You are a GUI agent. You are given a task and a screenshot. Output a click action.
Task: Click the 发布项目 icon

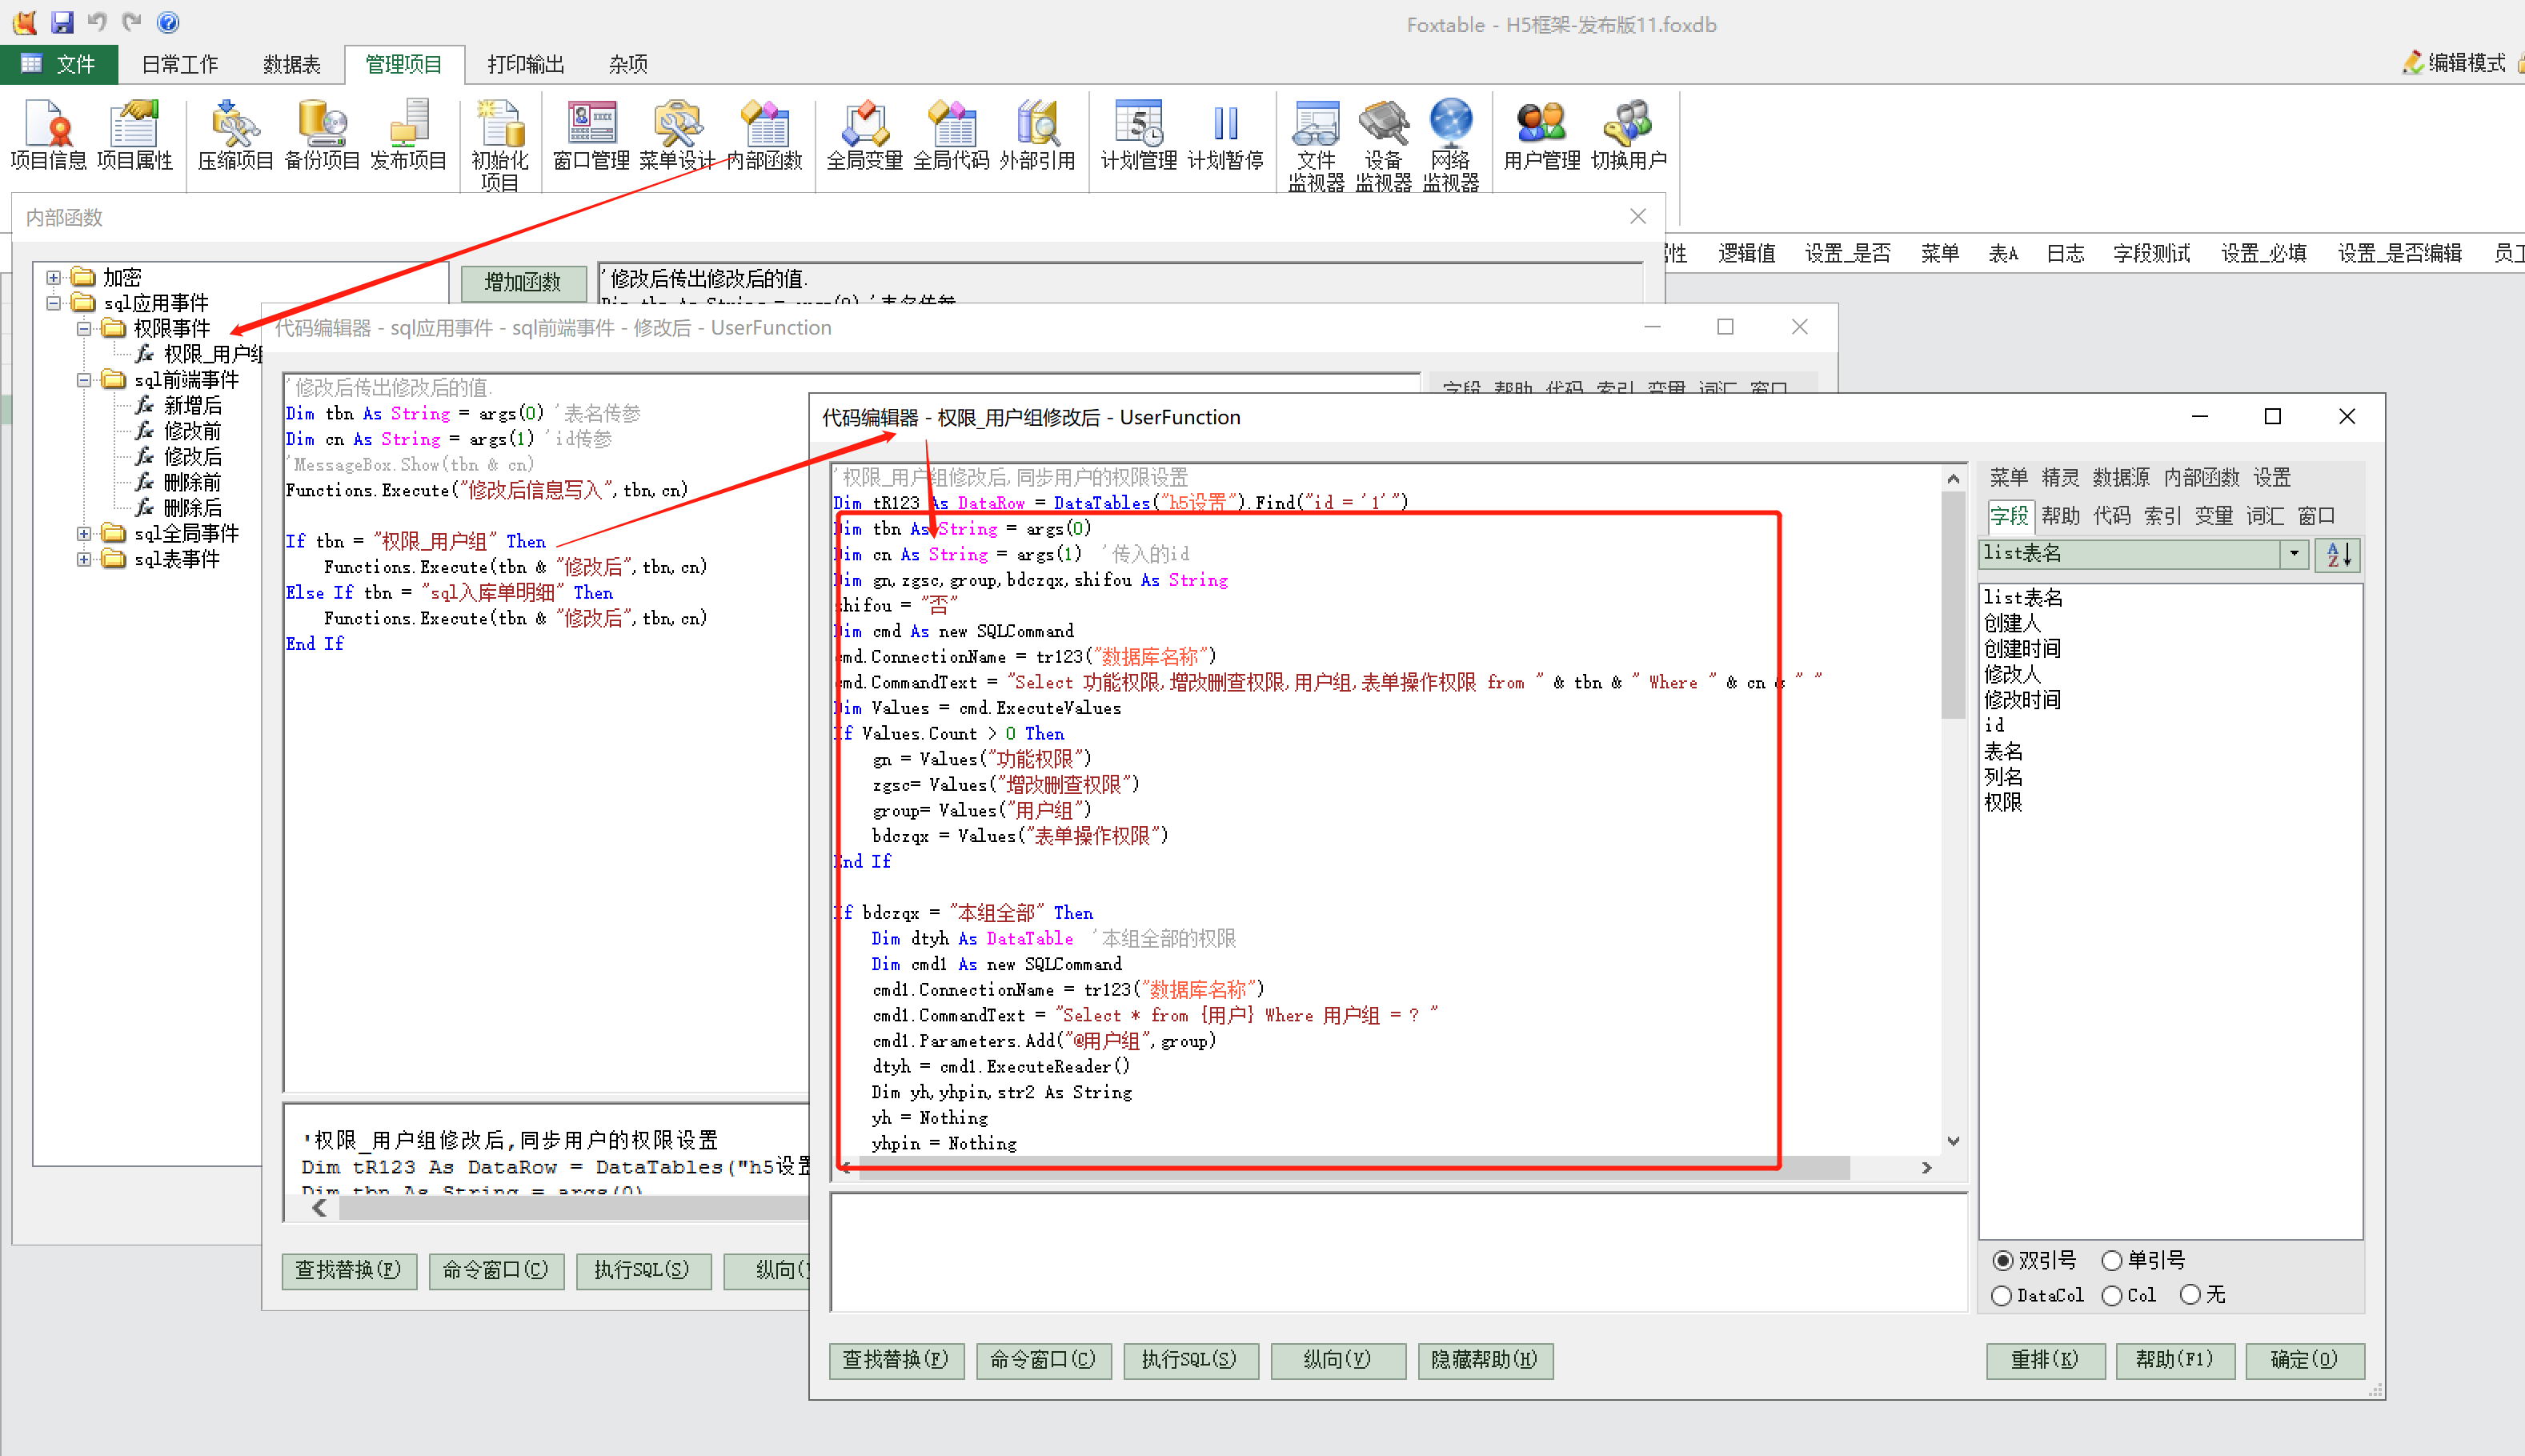(408, 135)
